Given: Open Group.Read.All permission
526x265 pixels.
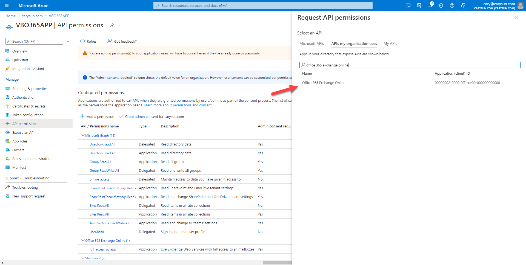Looking at the screenshot, I should [x=100, y=162].
